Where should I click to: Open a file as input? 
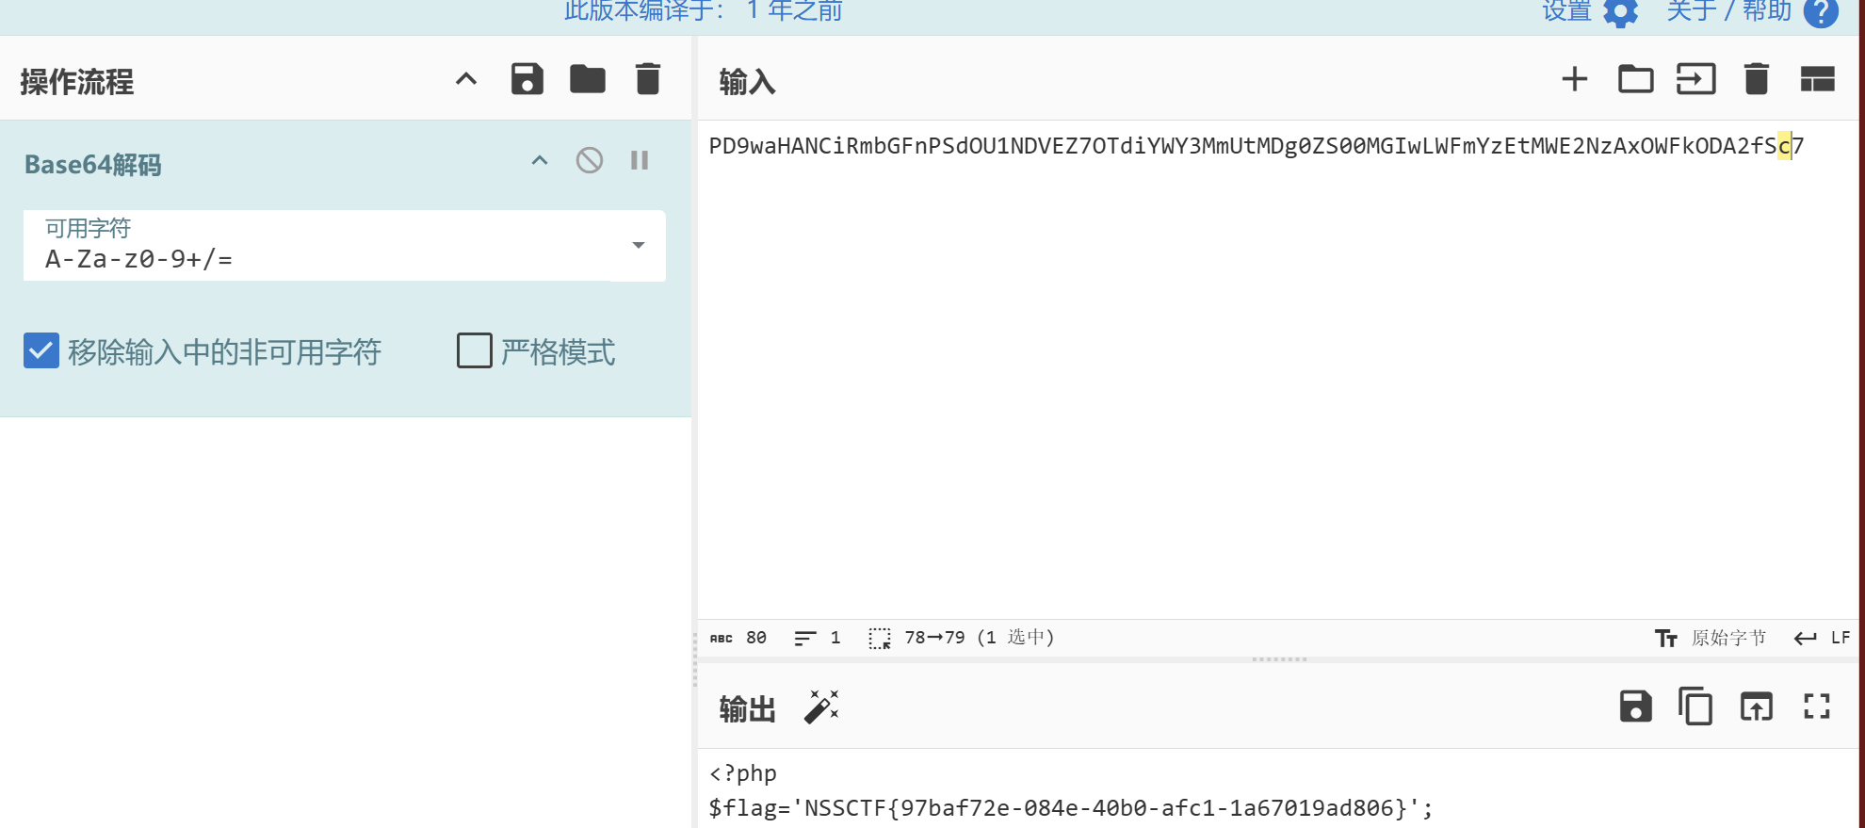(1695, 79)
